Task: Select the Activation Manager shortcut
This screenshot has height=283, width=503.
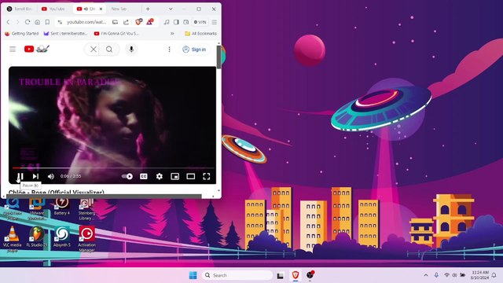Action: 86,239
